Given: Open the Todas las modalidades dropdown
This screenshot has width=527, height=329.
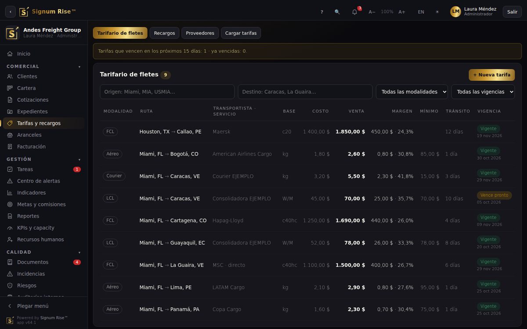Looking at the screenshot, I should tap(412, 92).
